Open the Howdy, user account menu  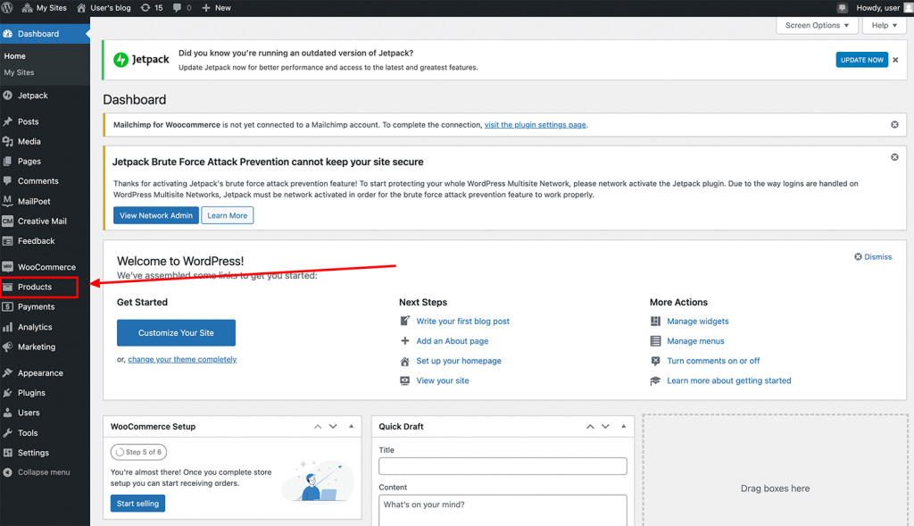point(885,8)
